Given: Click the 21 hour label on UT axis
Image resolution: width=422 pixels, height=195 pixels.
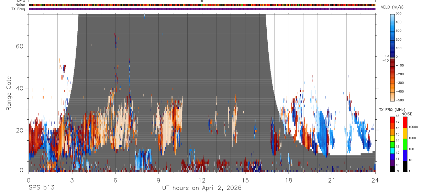Looking at the screenshot, I should pyautogui.click(x=332, y=180).
